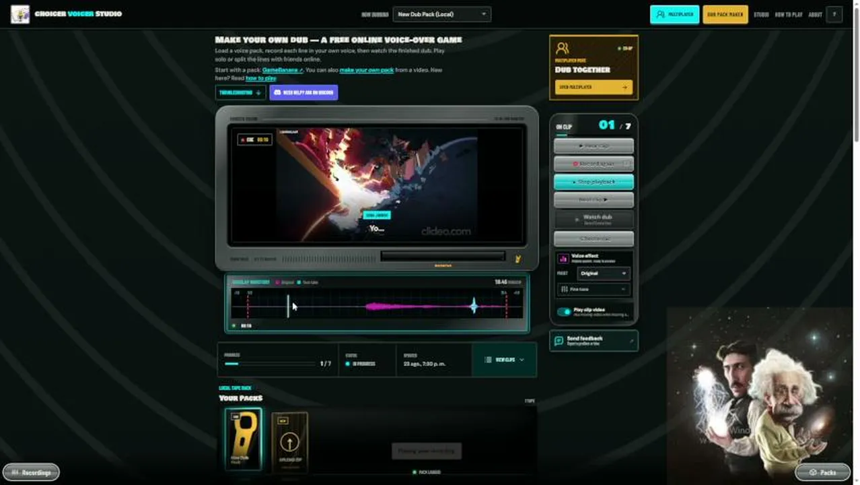Open the New Dub Pack (Local) dropdown

[x=442, y=14]
